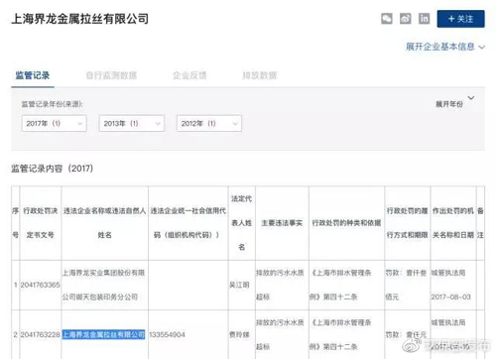Open the 2012年 (1) year dropdown

click(x=209, y=123)
